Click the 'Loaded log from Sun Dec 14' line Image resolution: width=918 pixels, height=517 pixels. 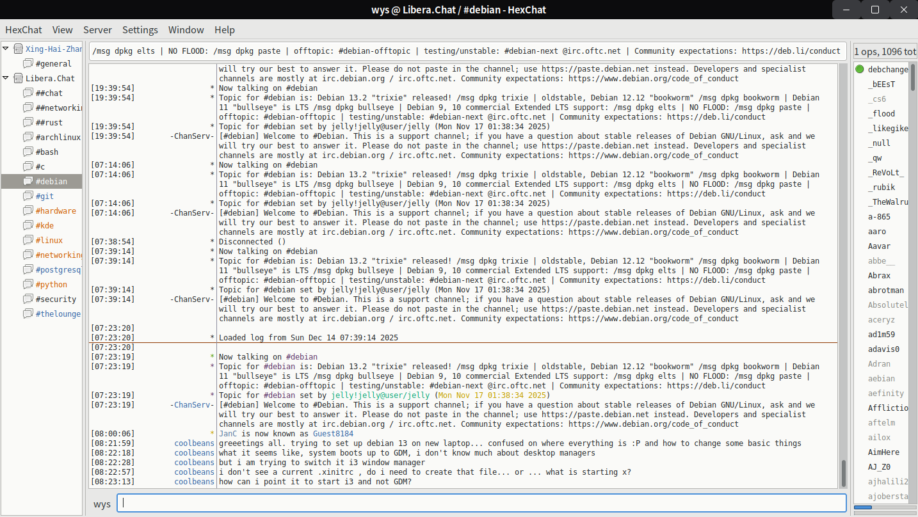(x=309, y=338)
